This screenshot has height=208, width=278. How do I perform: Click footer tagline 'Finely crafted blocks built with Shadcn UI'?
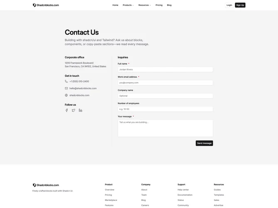53,191
